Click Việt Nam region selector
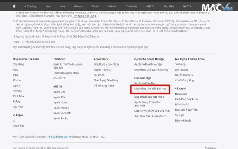238x149 pixels. (x=210, y=148)
